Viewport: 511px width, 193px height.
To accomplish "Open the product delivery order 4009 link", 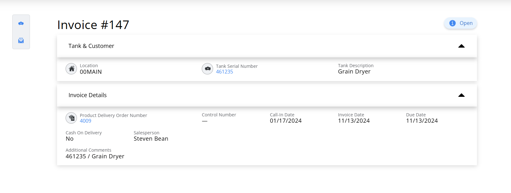I will click(x=85, y=121).
